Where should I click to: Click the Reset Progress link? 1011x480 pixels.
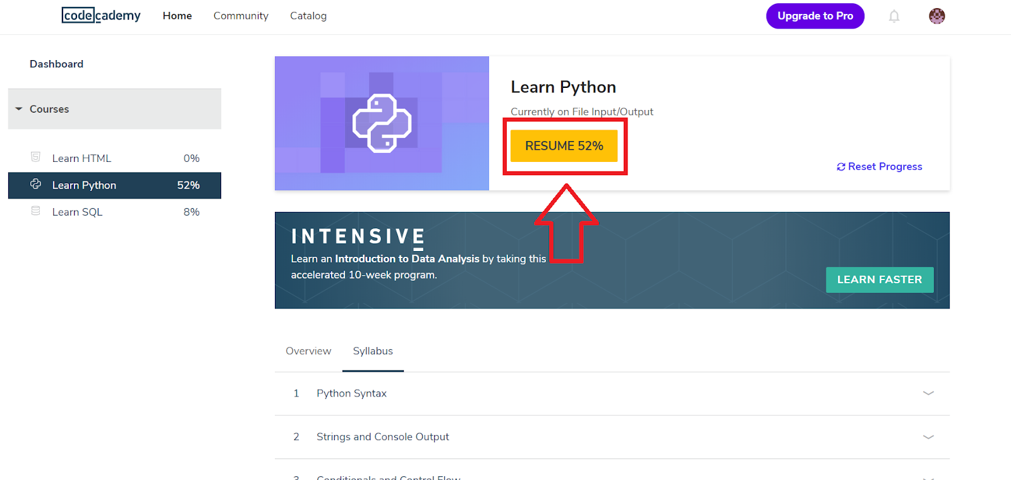(x=880, y=166)
